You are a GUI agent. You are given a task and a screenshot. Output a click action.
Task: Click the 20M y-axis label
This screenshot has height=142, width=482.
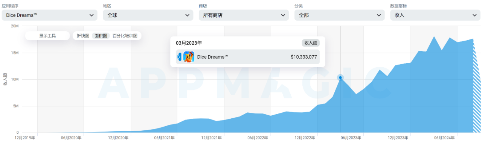15,26
